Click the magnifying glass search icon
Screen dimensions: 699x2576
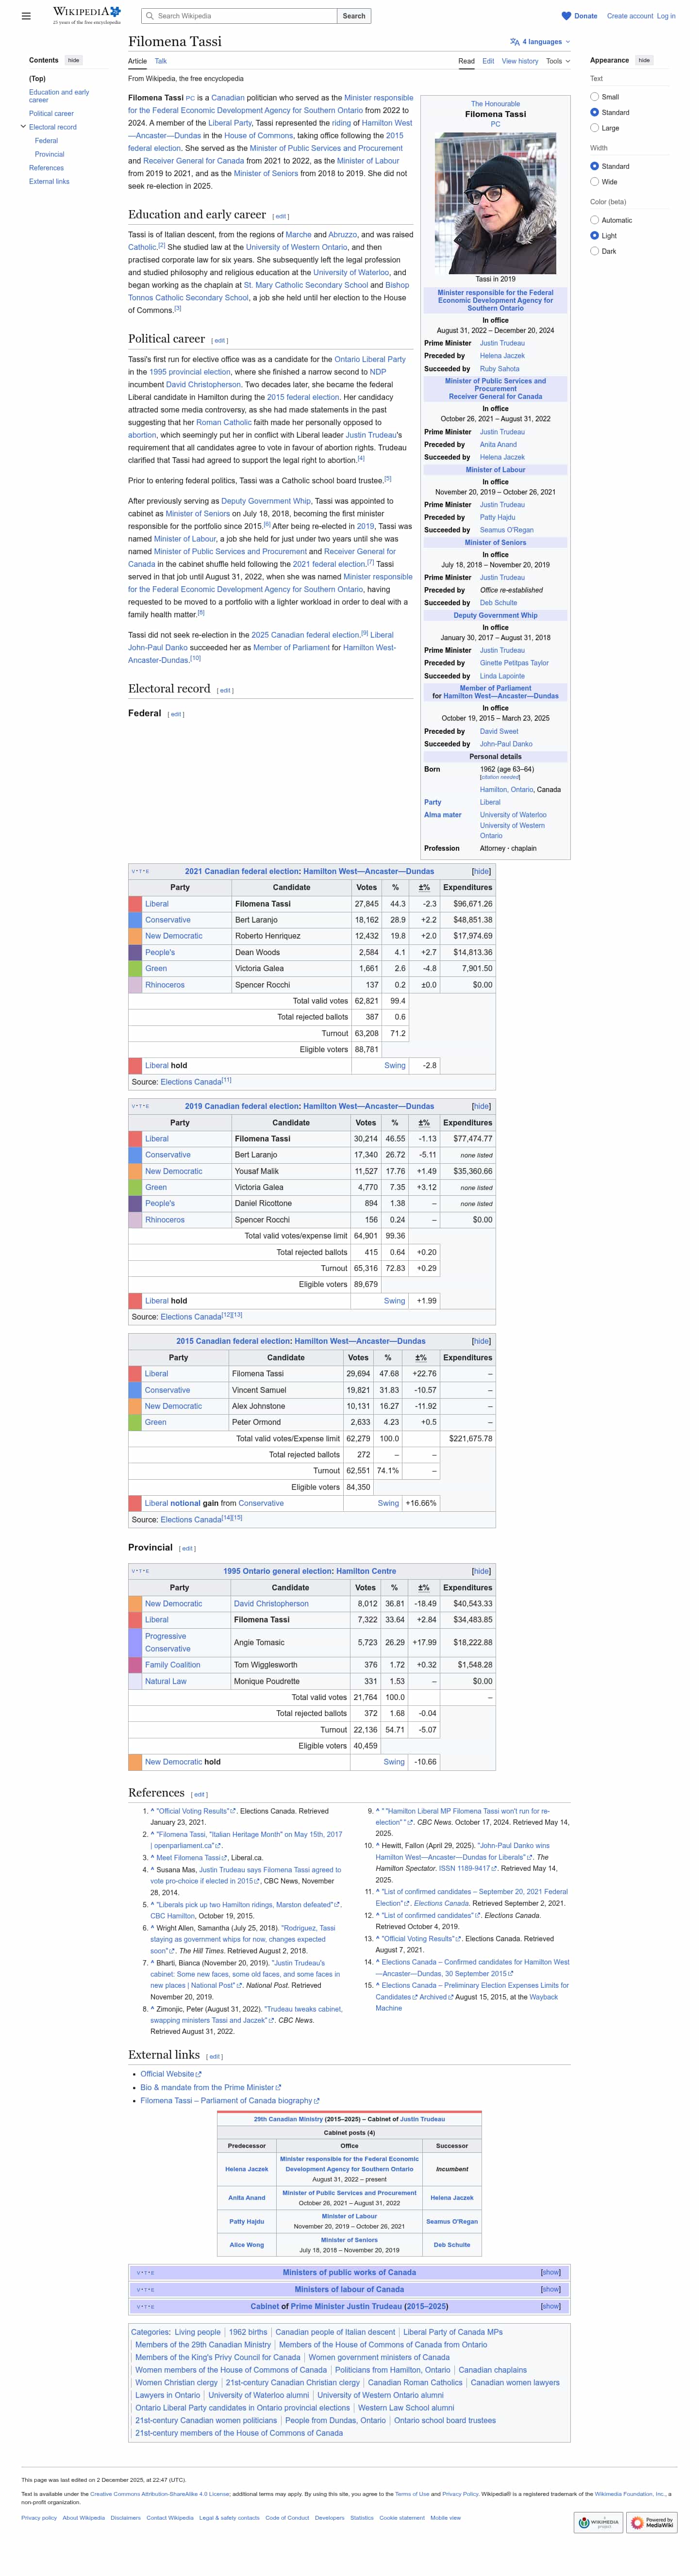149,16
